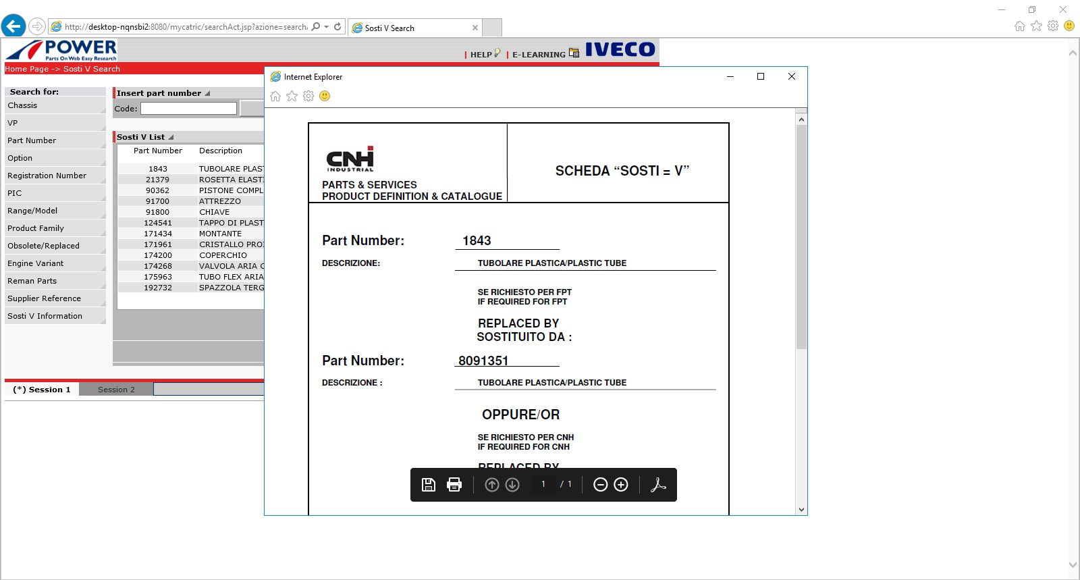Select part number 1843 row

[x=191, y=169]
